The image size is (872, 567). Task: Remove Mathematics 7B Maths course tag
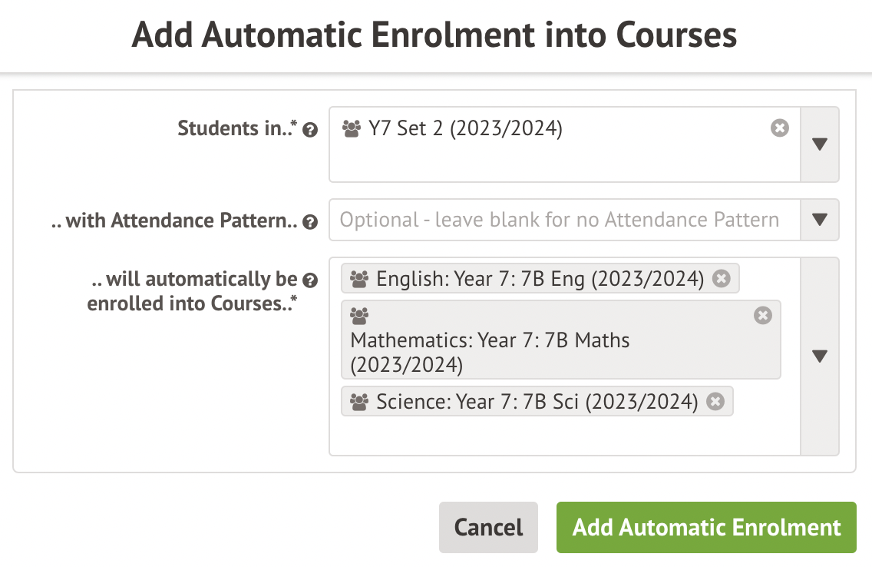tap(762, 315)
